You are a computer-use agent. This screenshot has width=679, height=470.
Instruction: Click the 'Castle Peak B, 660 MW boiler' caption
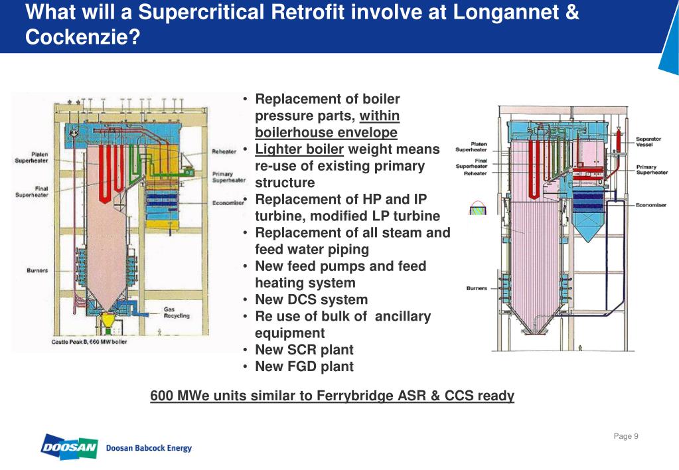pyautogui.click(x=89, y=342)
